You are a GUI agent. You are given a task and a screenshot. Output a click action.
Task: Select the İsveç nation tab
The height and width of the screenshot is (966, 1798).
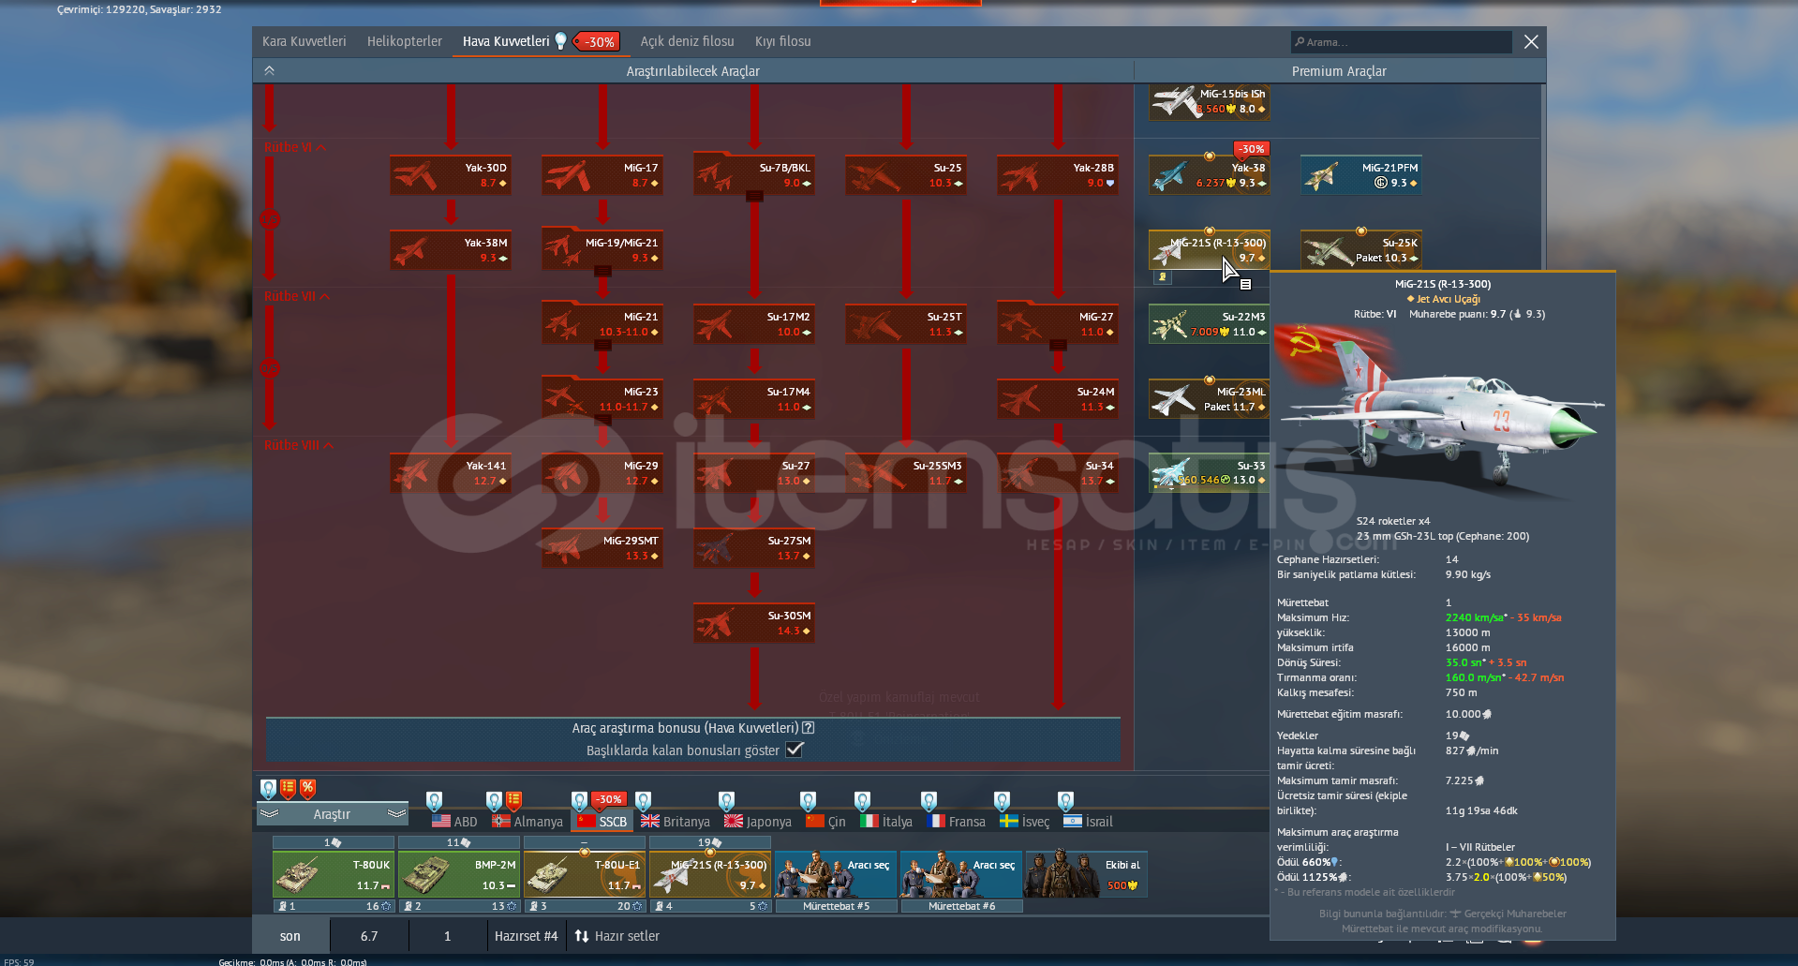pos(1024,821)
